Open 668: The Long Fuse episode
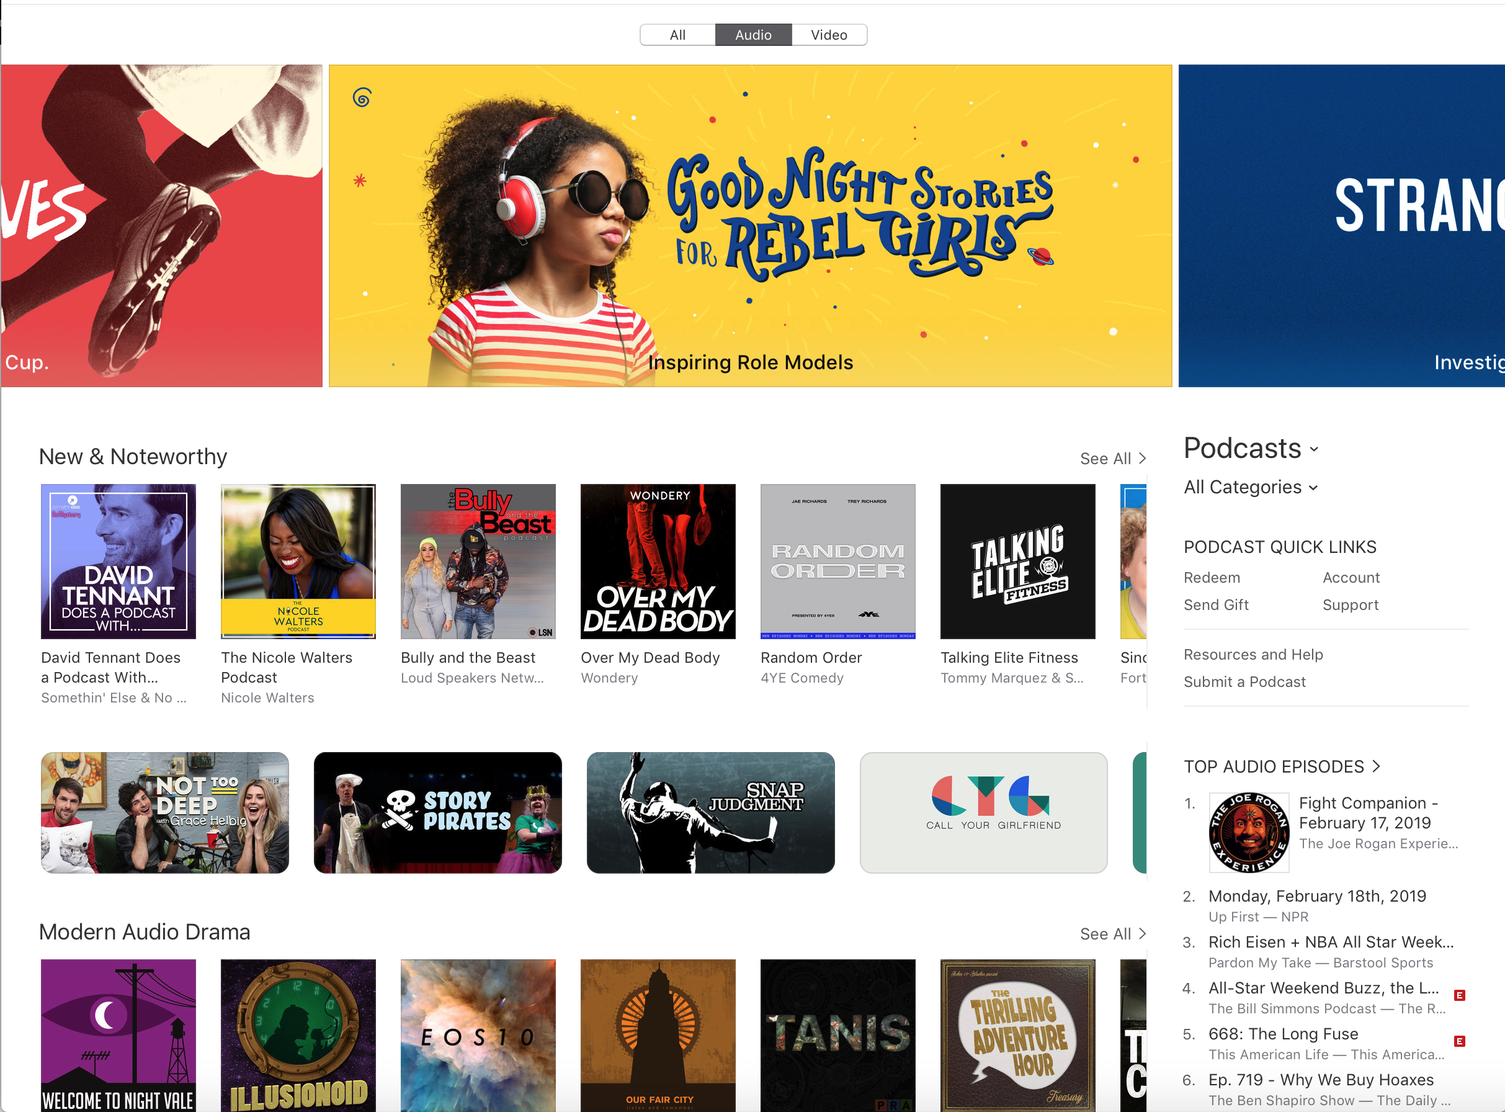This screenshot has width=1505, height=1112. click(x=1283, y=1034)
